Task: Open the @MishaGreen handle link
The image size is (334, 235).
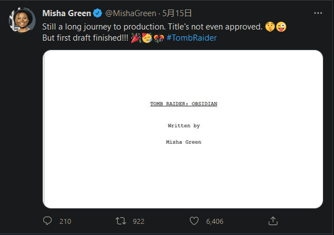Action: [131, 13]
